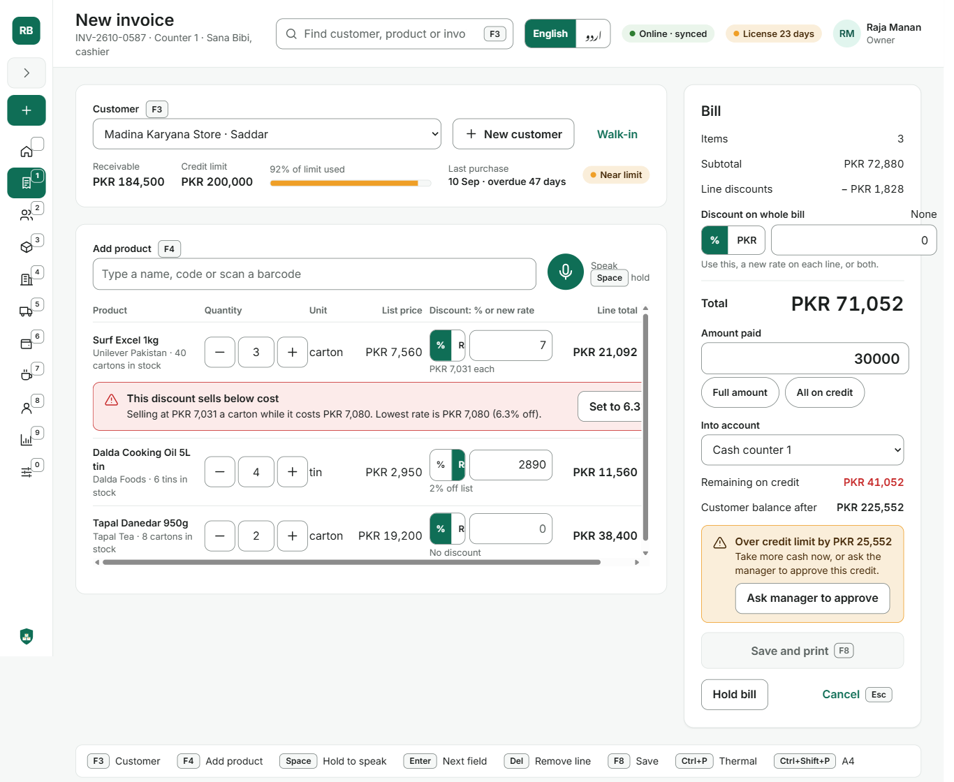Viewport: 954px width, 782px height.
Task: Open the coffee cup icon in sidebar
Action: click(x=27, y=376)
